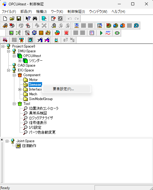The width and height of the screenshot is (153, 190).
Task: Expand the Interface folder node
Action: click(x=20, y=89)
